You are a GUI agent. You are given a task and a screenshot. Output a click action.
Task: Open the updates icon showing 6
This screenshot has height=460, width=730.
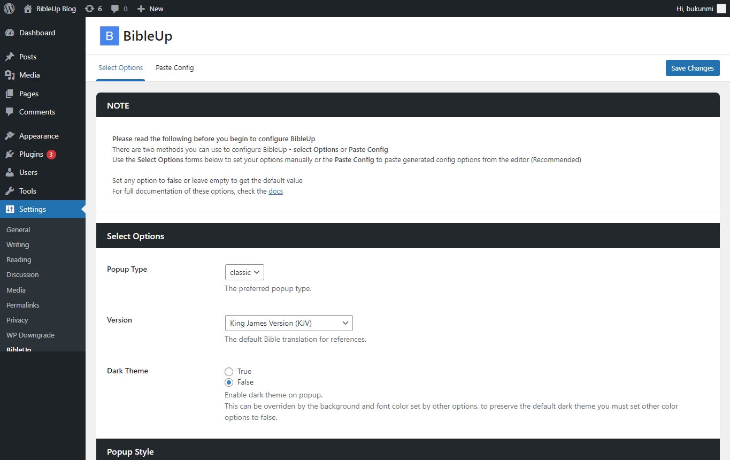click(89, 9)
